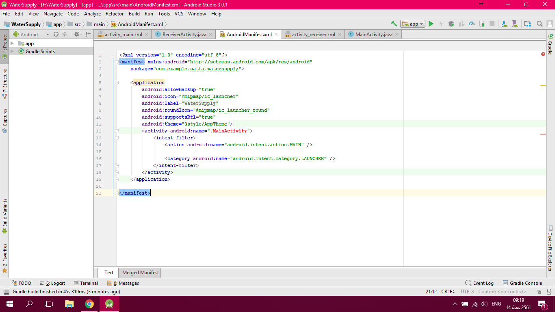The width and height of the screenshot is (555, 312).
Task: Click the Search Everywhere magnifier icon
Action: tap(540, 24)
